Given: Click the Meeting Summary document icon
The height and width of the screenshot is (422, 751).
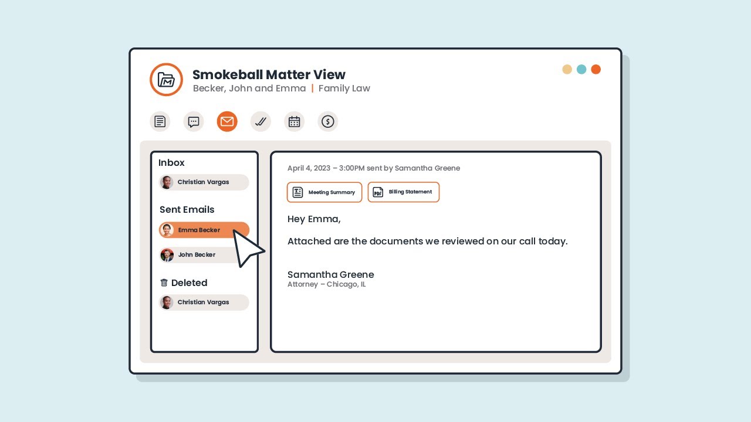Looking at the screenshot, I should tap(298, 192).
